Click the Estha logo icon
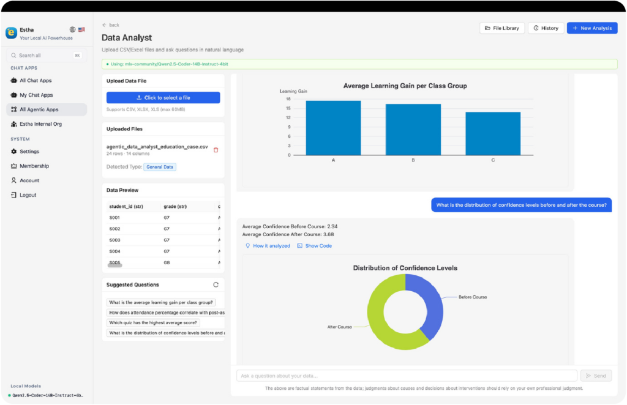This screenshot has height=405, width=627. (11, 33)
